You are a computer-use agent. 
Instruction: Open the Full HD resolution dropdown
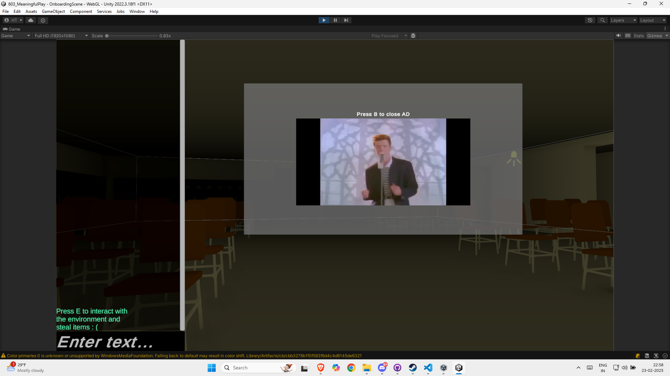click(61, 36)
